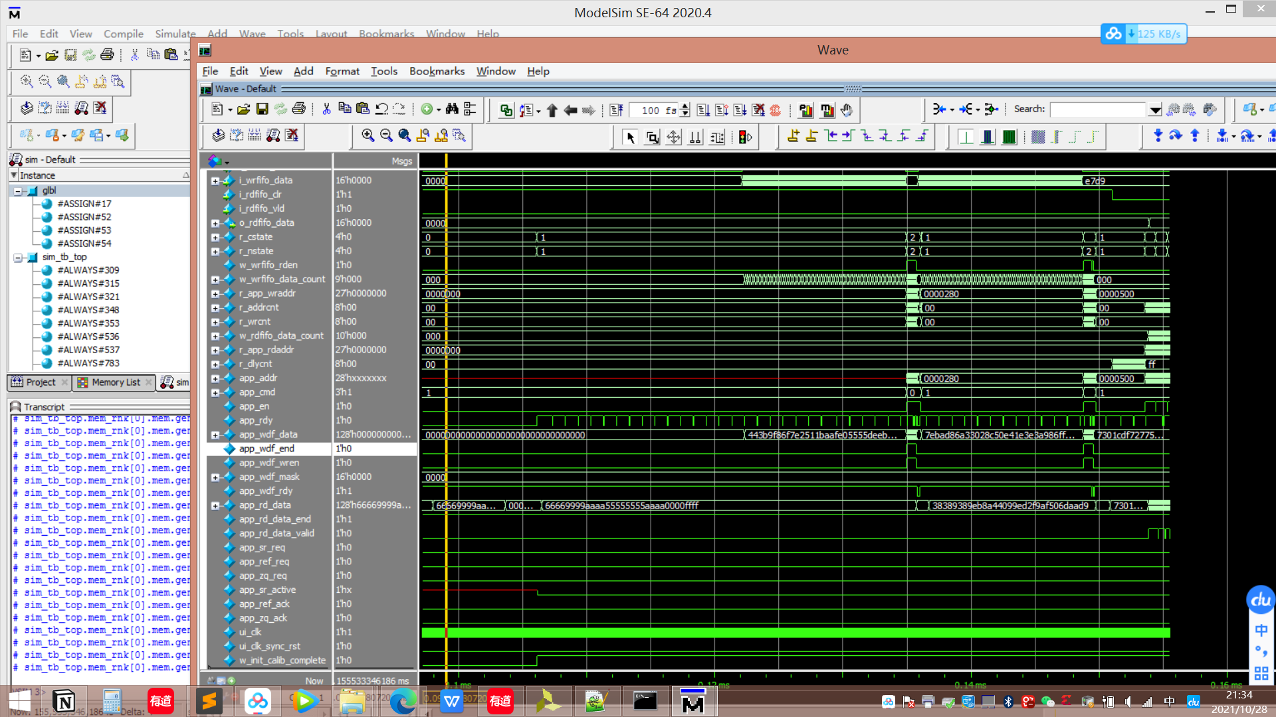Click the Zoom Full icon in Wave toolbar
The height and width of the screenshot is (717, 1276).
pyautogui.click(x=404, y=135)
